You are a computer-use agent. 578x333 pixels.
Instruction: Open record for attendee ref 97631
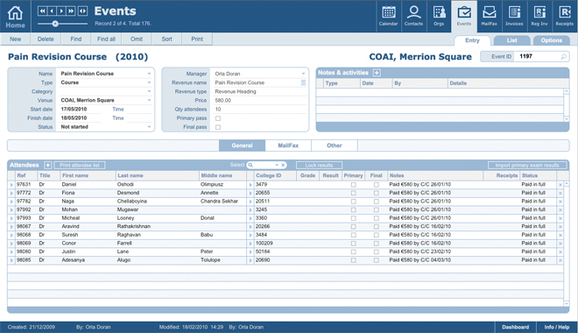pyautogui.click(x=11, y=185)
